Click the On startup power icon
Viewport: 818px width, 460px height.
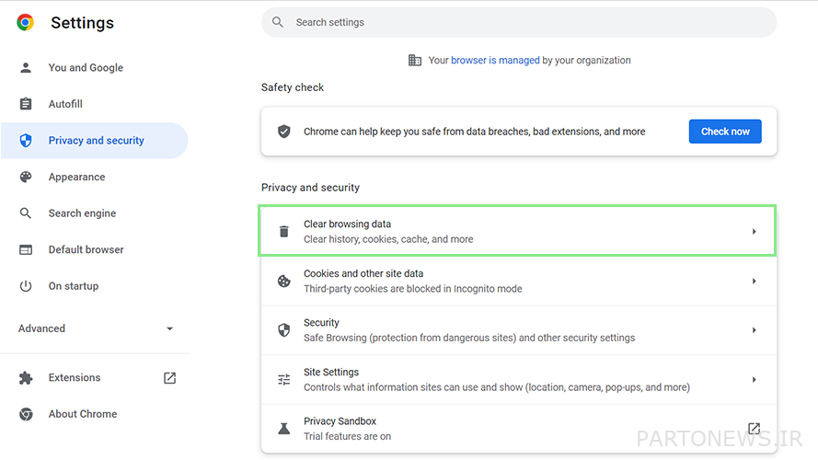click(x=26, y=286)
